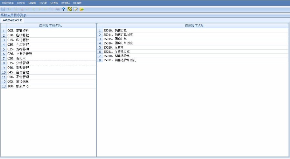Select the 100、报表中心 group row

click(52, 86)
